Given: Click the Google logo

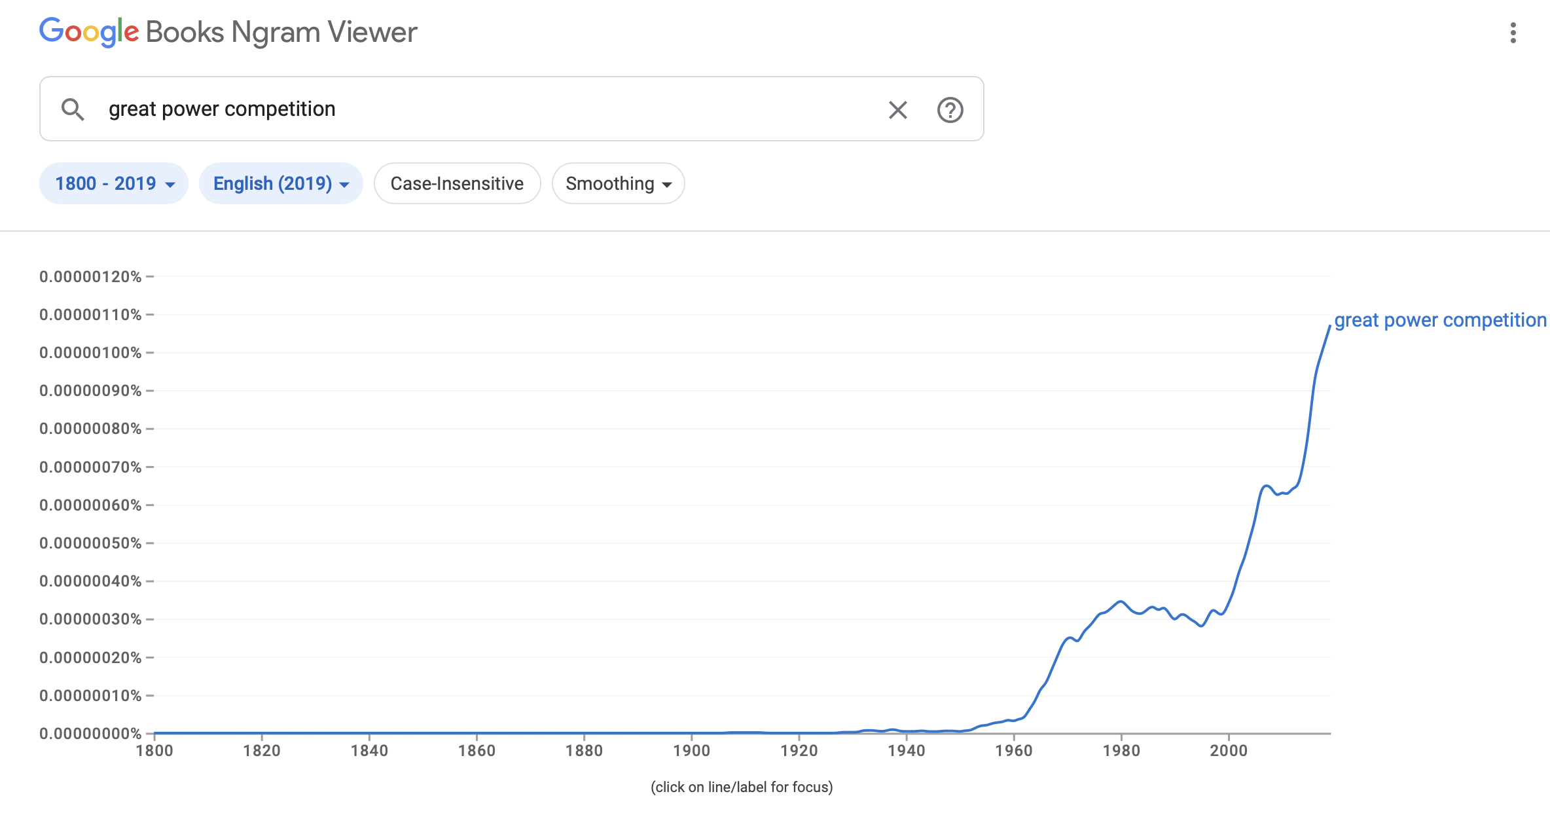Looking at the screenshot, I should point(89,32).
